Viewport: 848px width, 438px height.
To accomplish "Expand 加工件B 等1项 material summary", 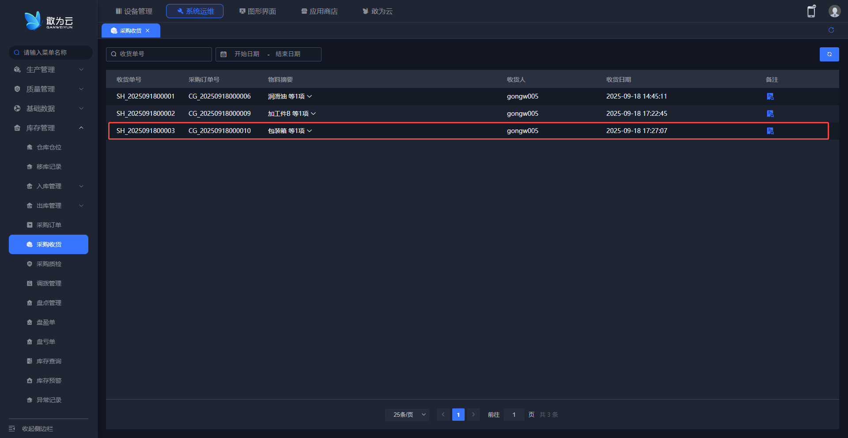I will [x=291, y=114].
